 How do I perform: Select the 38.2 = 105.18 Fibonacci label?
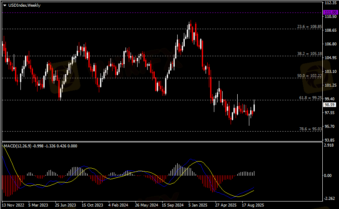[x=309, y=54]
